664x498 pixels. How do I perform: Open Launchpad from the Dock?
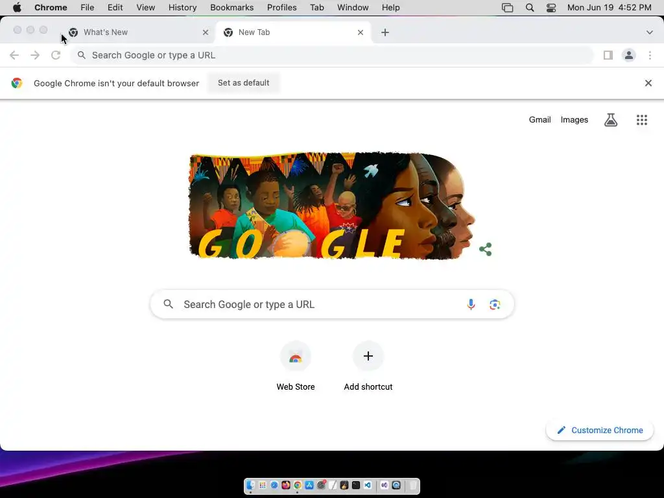[263, 485]
